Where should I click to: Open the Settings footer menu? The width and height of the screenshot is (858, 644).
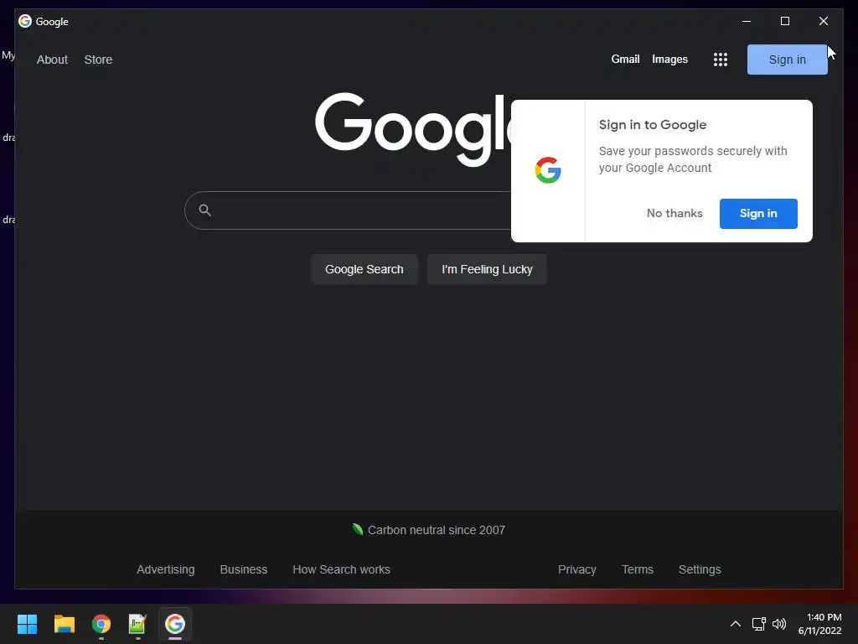tap(700, 569)
